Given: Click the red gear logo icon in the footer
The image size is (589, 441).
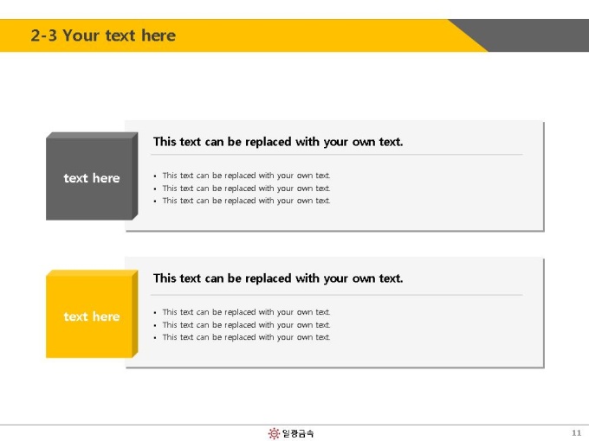Looking at the screenshot, I should (274, 433).
